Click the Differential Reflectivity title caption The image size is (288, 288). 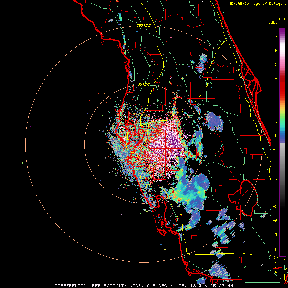(x=100, y=286)
